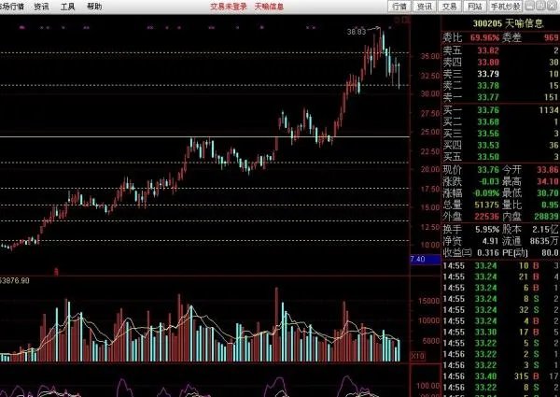Open the 帮助 menu
The width and height of the screenshot is (560, 397).
tap(94, 6)
